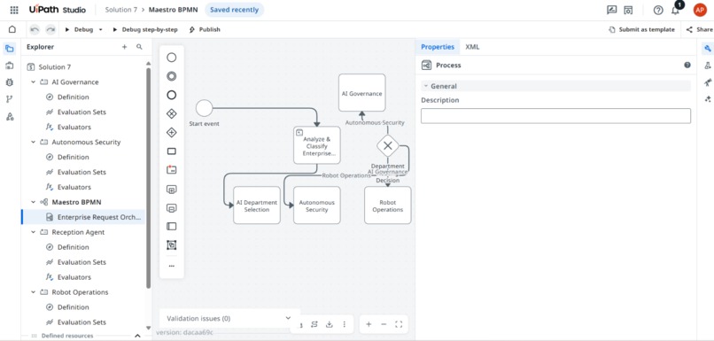
Task: Expand the Defined resources panel
Action: [137, 336]
